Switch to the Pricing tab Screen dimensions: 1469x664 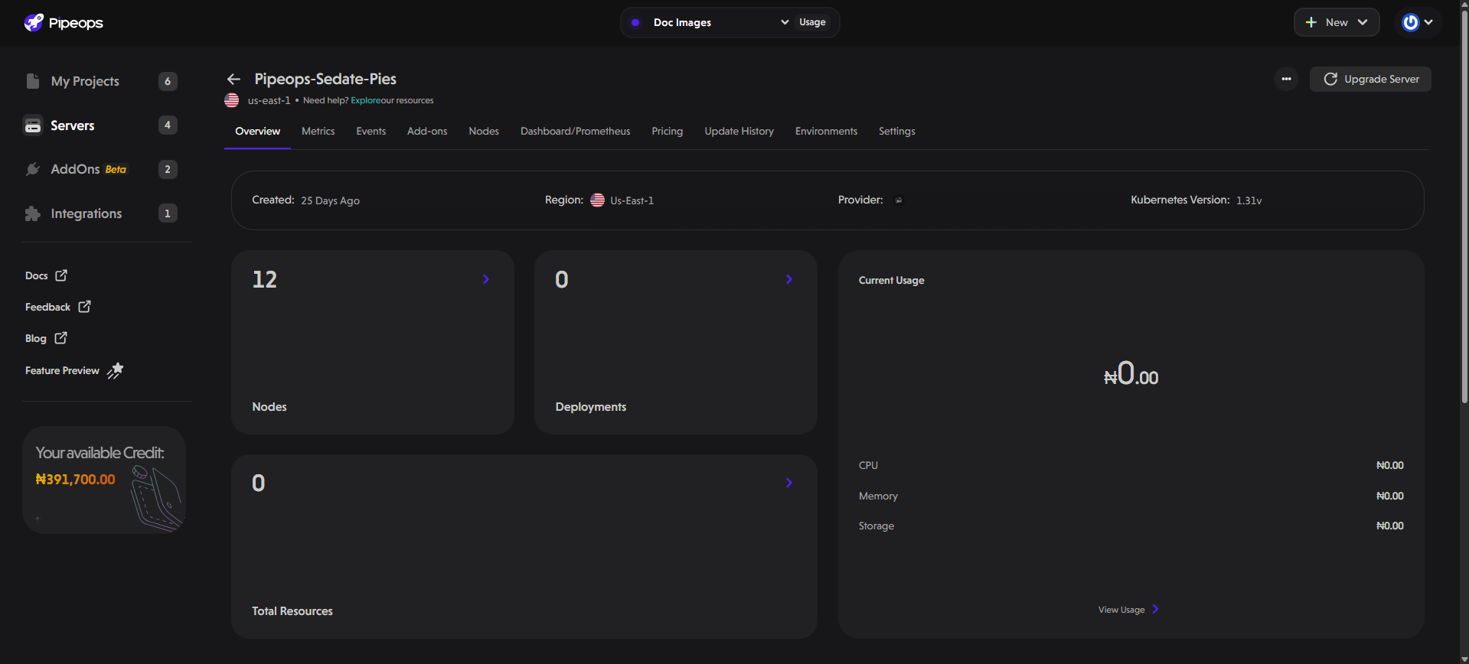coord(667,132)
